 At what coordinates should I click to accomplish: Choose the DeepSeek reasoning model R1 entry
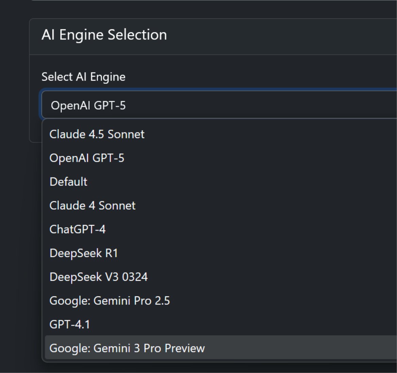point(84,253)
